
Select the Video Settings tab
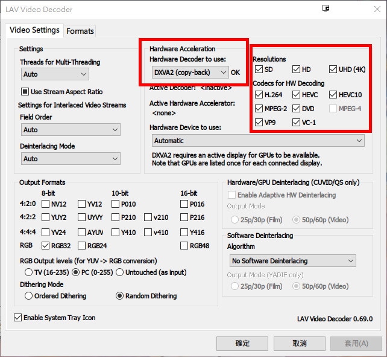click(x=34, y=30)
